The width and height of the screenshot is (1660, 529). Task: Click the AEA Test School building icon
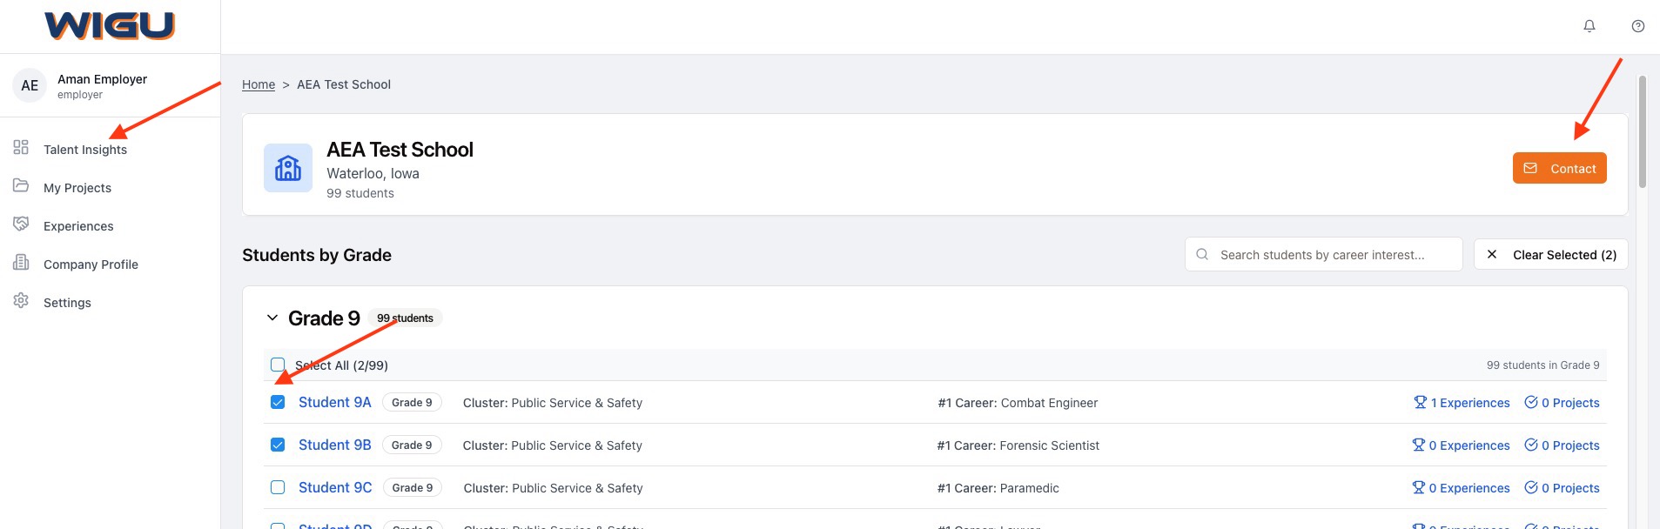pos(288,168)
